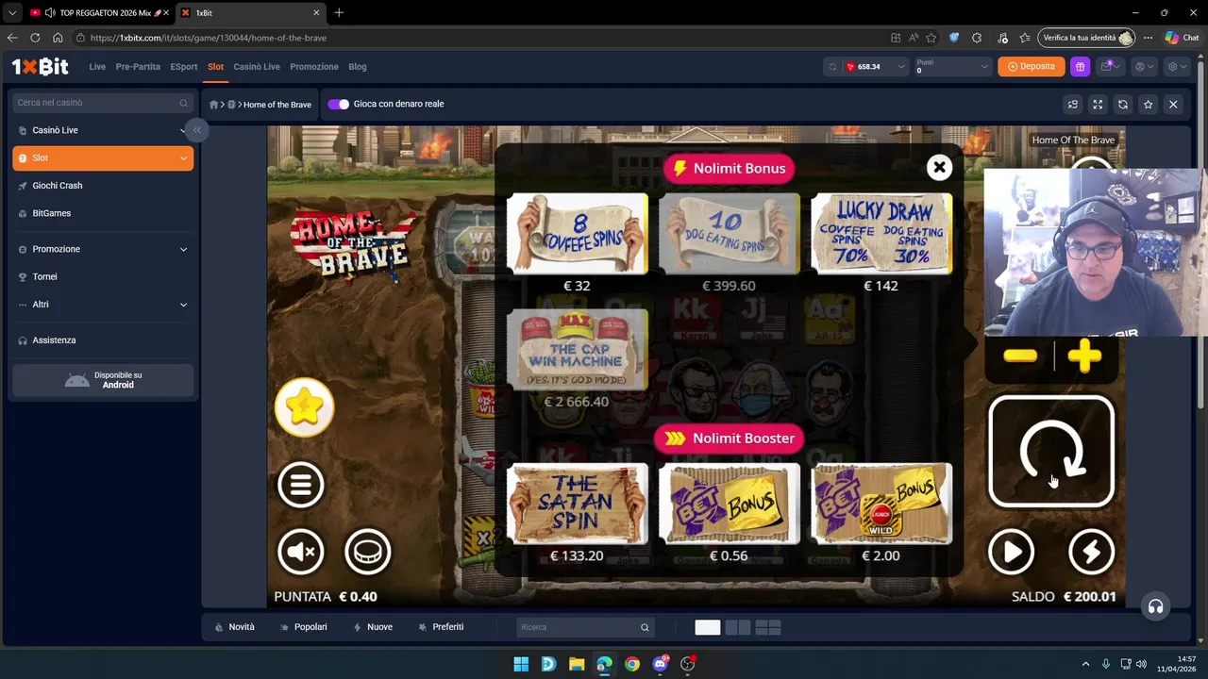This screenshot has height=679, width=1208.
Task: Open Assistenza in the sidebar
Action: click(x=103, y=340)
